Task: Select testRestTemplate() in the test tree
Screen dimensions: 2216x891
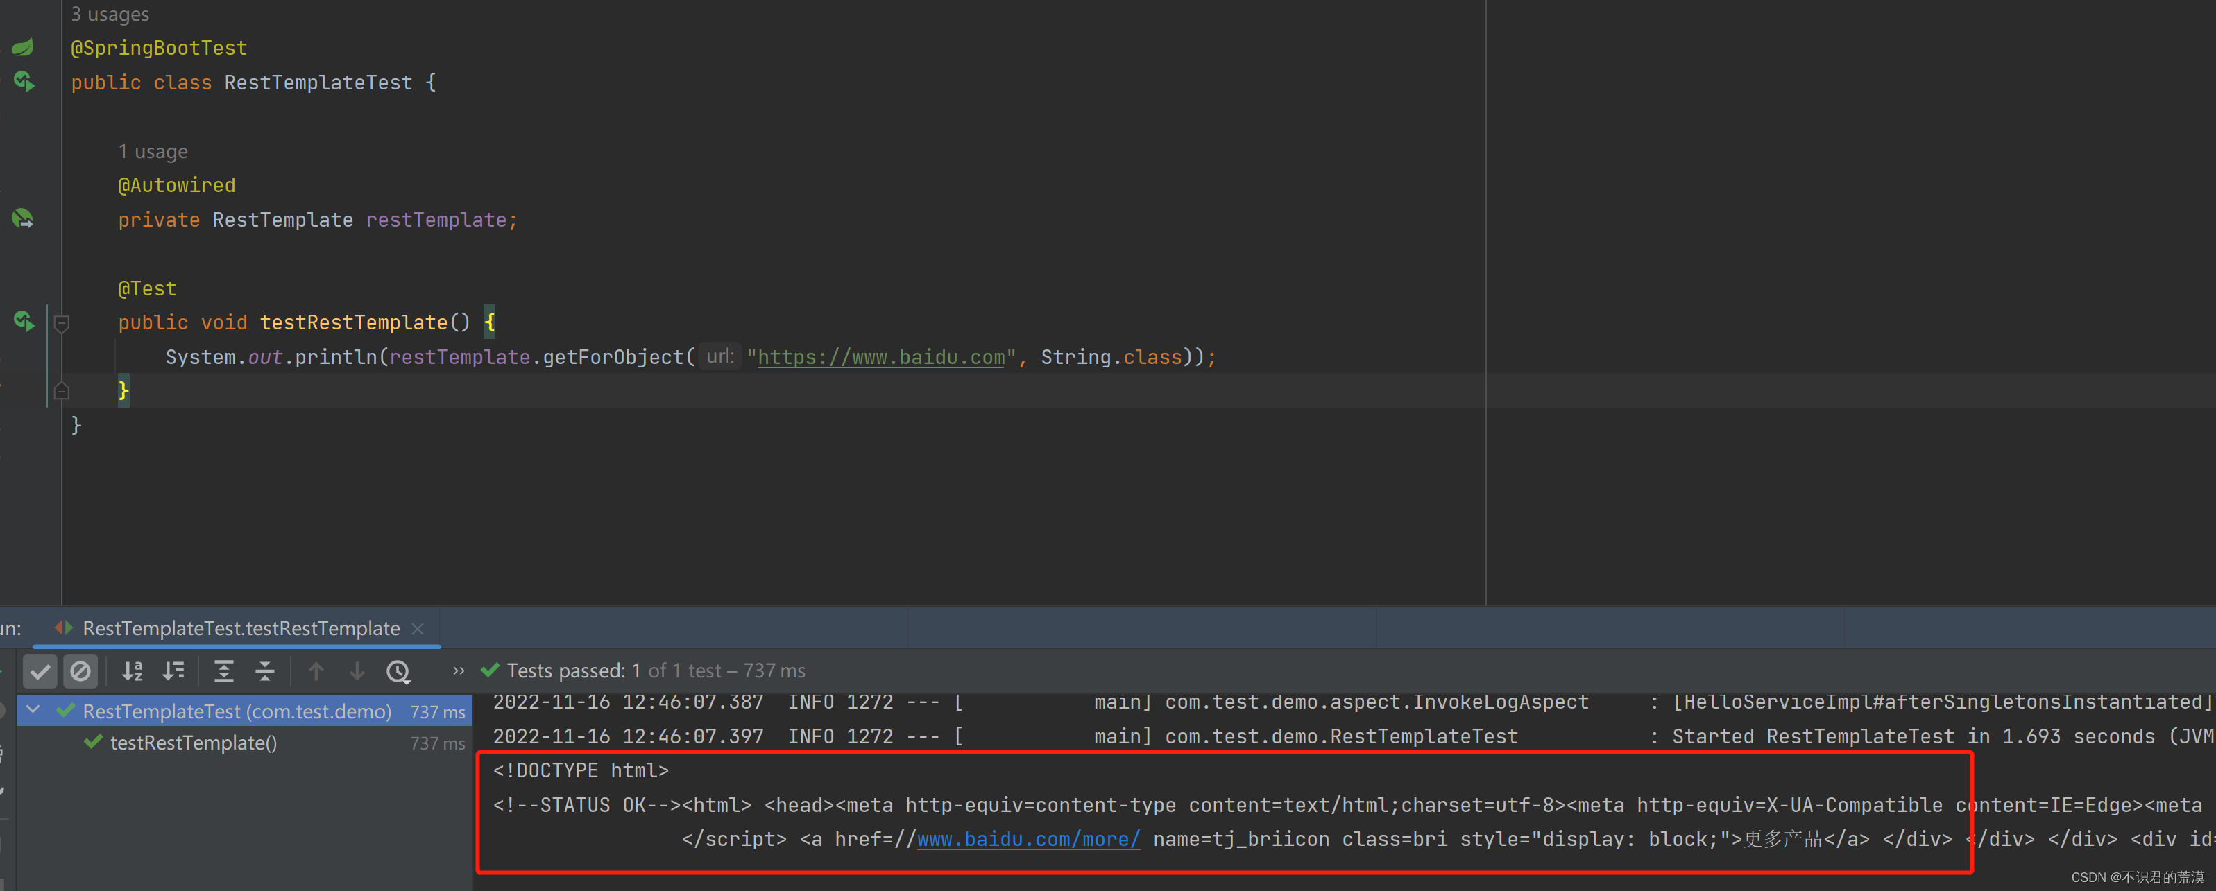Action: 193,743
